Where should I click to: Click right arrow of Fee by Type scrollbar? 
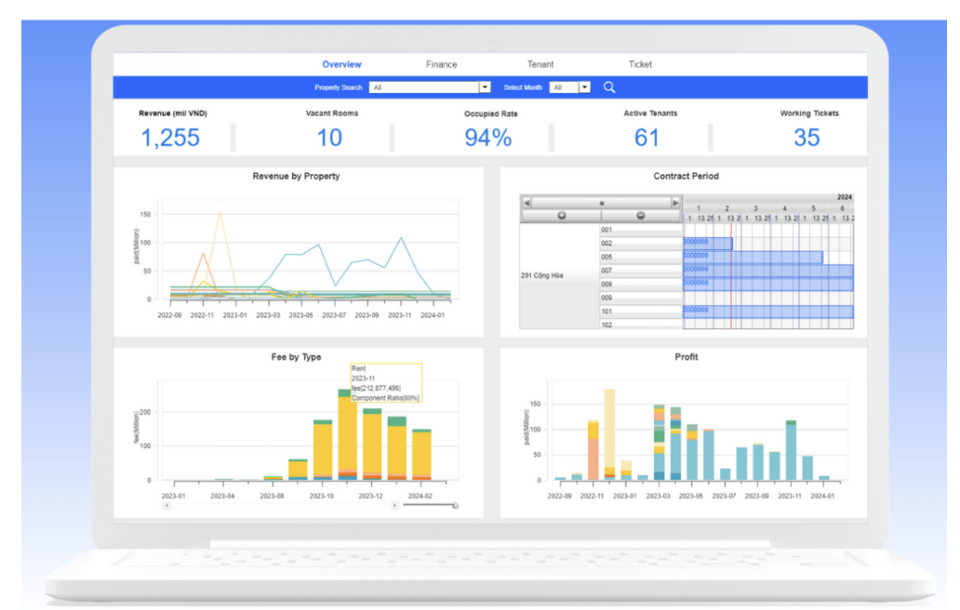[x=394, y=506]
